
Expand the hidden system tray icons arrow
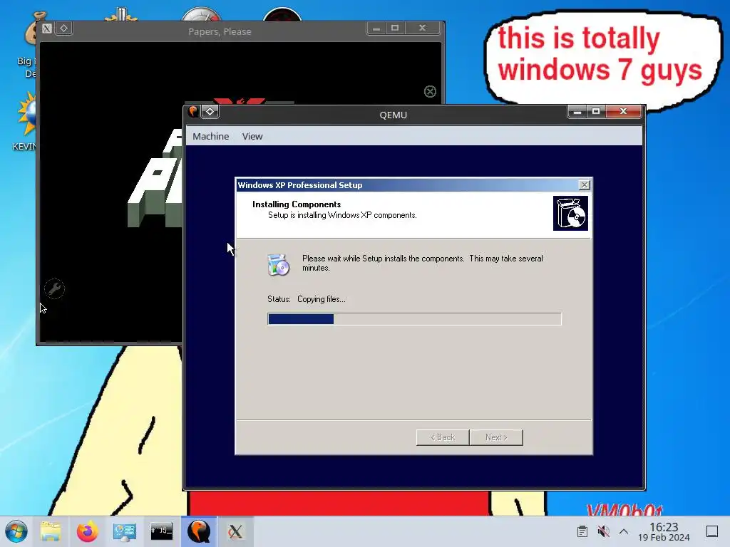624,531
